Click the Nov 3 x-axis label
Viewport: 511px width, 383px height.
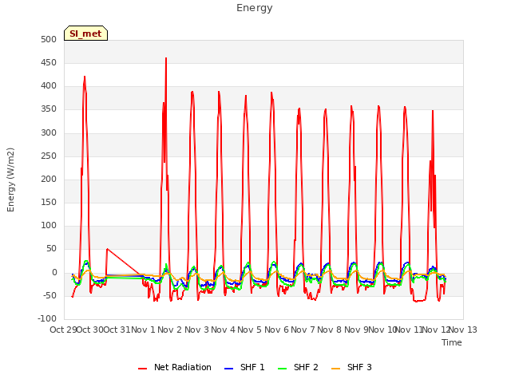click(196, 330)
